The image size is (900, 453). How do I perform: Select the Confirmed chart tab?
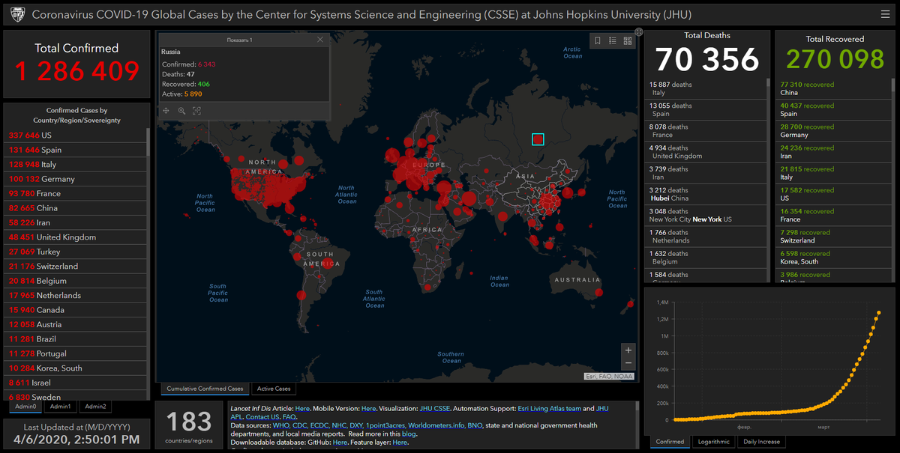(x=670, y=441)
